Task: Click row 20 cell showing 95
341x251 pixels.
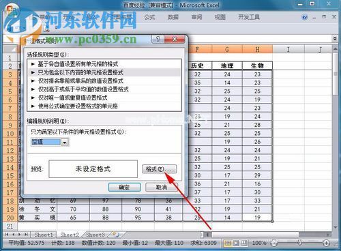Action: tap(138, 218)
